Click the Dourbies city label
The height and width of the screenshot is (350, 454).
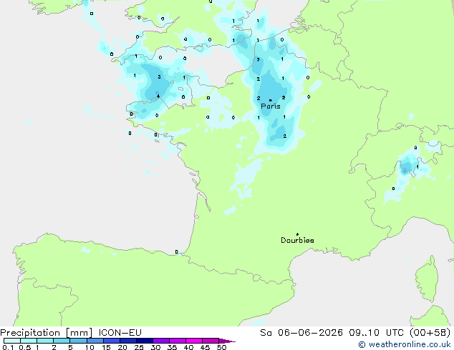point(297,240)
